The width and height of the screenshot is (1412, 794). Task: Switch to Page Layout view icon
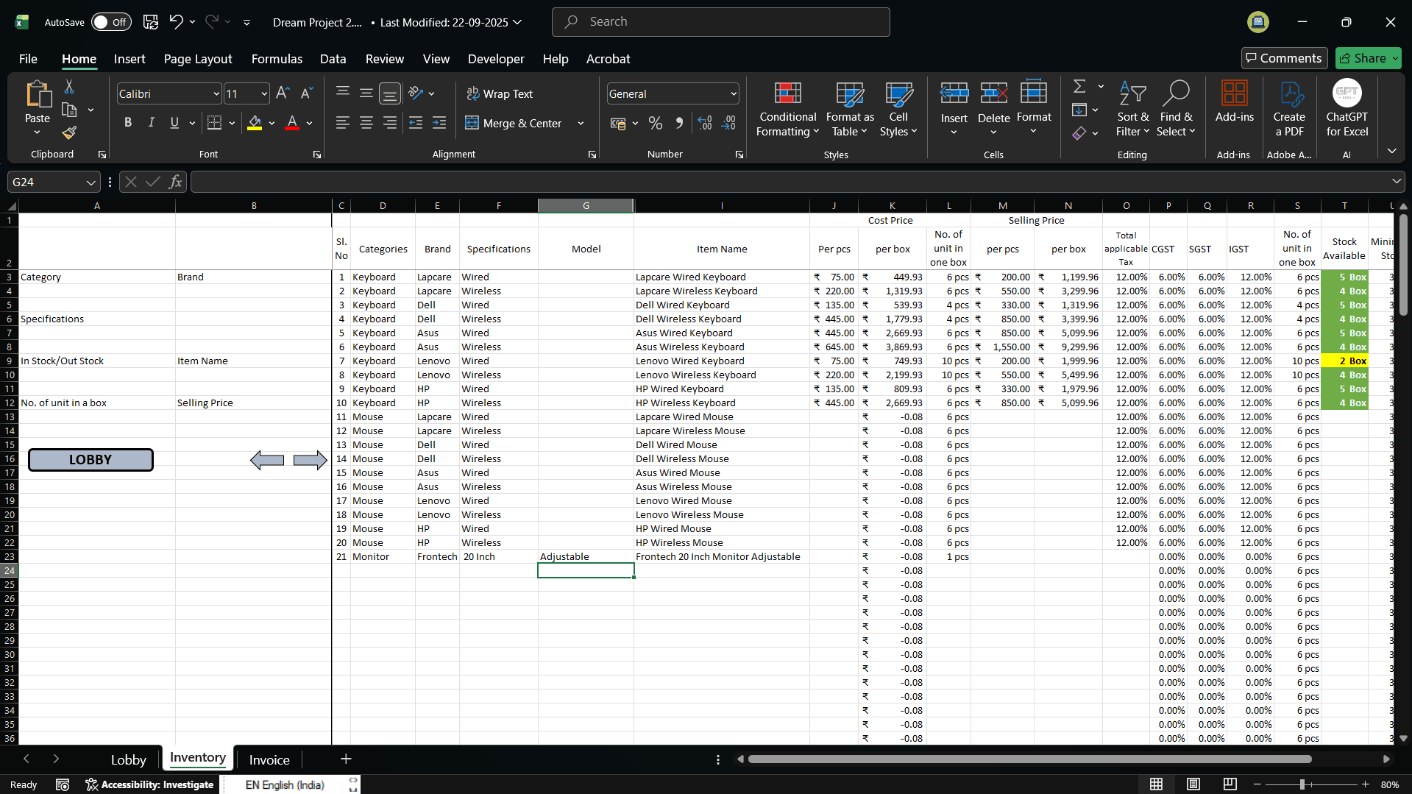1193,784
